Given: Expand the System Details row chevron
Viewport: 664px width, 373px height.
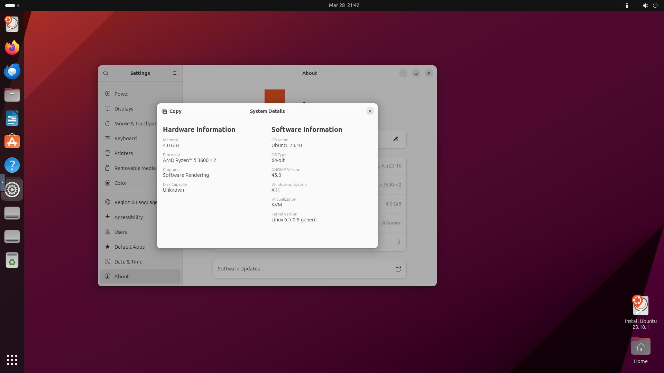Looking at the screenshot, I should [399, 242].
